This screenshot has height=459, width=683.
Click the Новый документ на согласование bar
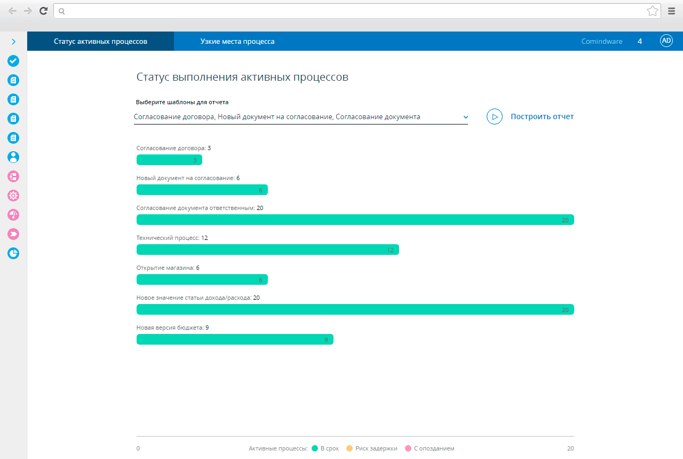pyautogui.click(x=202, y=190)
